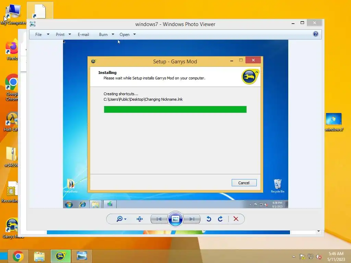Click the "Creating shortcuts..." status text
This screenshot has width=351, height=263.
[121, 94]
